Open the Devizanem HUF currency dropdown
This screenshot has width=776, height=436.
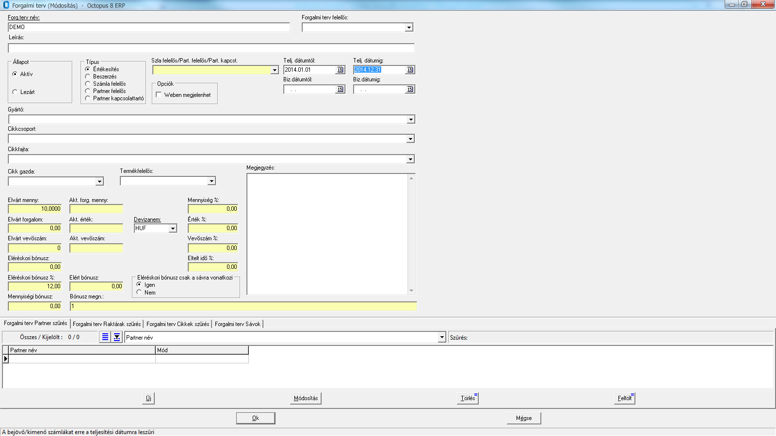173,228
